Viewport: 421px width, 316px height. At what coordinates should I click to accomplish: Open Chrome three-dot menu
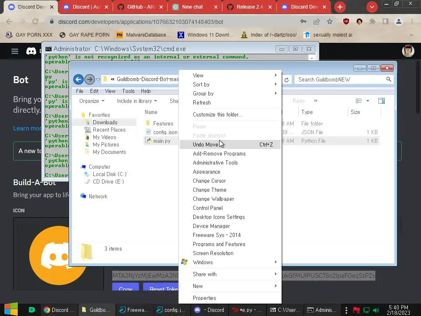point(412,21)
